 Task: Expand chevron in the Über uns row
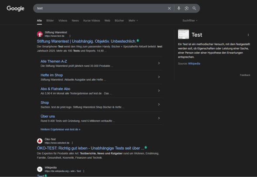(x=159, y=118)
